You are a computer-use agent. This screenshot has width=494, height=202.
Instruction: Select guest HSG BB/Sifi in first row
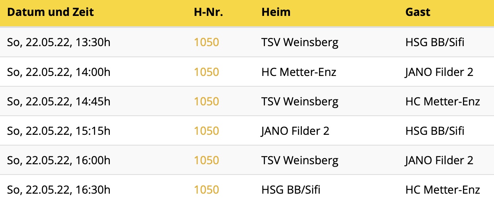pyautogui.click(x=435, y=42)
